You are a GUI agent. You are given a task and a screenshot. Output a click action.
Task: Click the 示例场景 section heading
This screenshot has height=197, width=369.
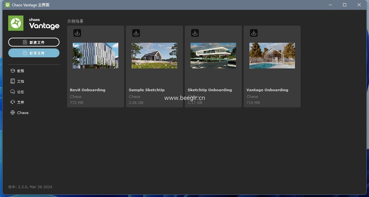(x=75, y=21)
